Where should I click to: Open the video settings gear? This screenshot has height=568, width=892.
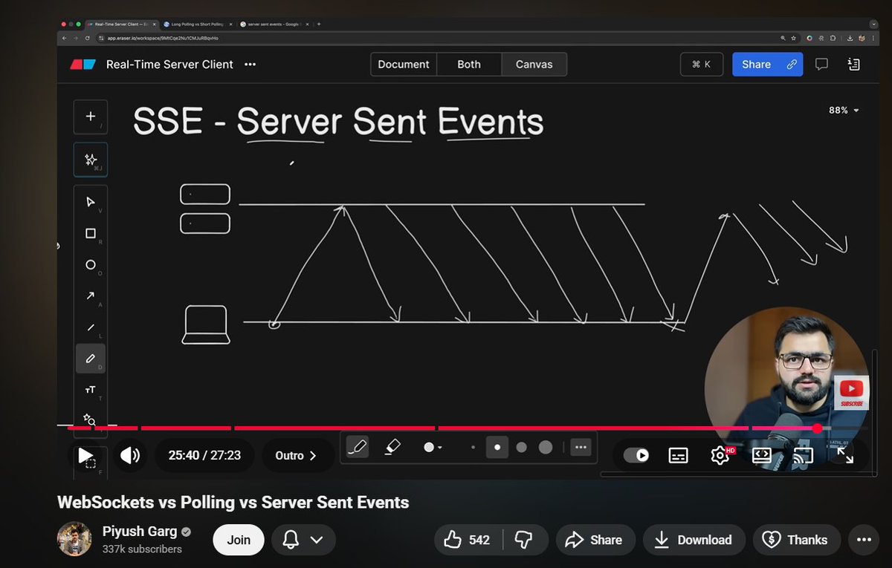coord(720,455)
